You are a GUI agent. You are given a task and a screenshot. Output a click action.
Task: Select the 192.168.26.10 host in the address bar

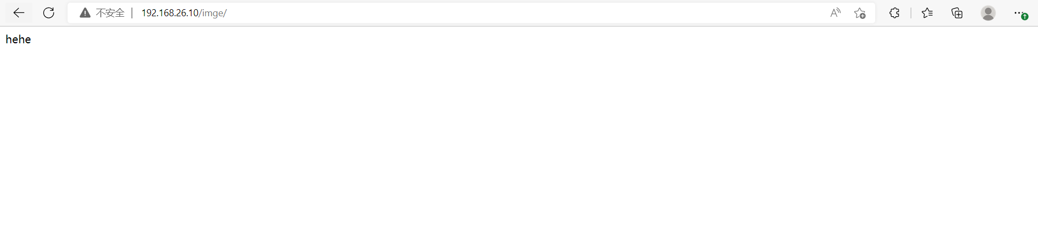(170, 13)
